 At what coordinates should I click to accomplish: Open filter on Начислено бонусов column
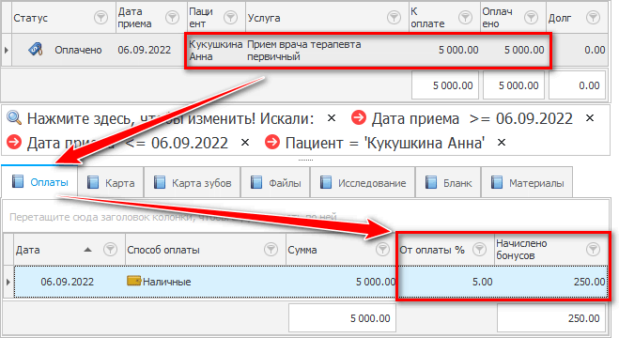[593, 249]
